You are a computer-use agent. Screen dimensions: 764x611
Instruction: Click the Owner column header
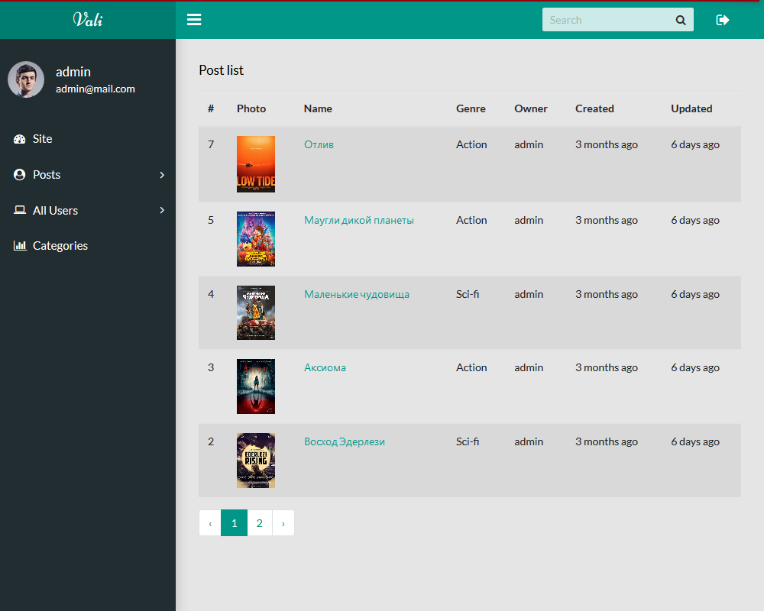coord(531,108)
